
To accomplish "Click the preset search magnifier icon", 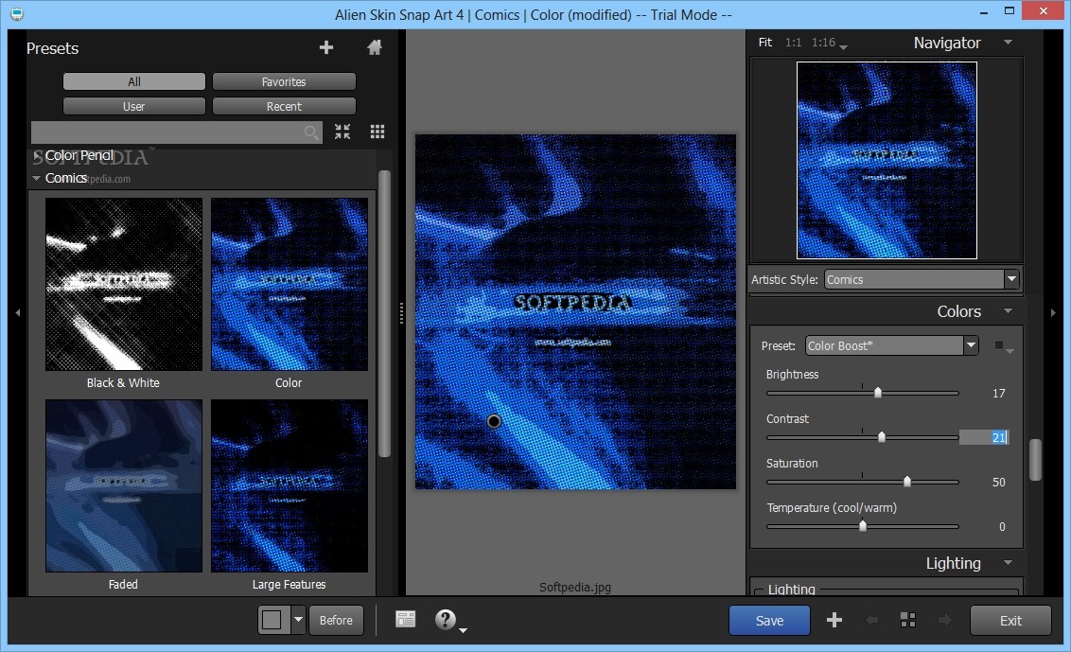I will click(311, 132).
